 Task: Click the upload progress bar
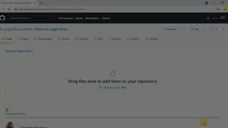[113, 117]
